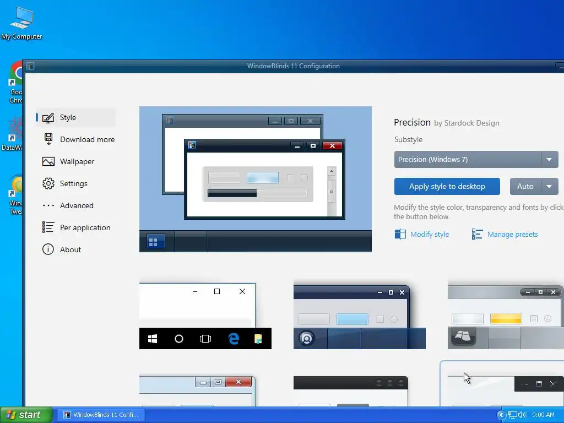The image size is (564, 423).
Task: Select the Windows 7 Aero-like style thumbnail
Action: [198, 391]
